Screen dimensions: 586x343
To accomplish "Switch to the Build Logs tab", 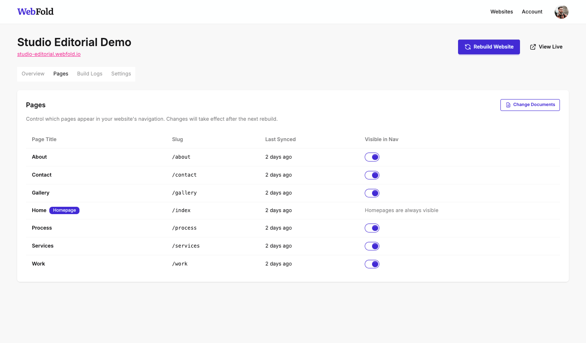I will [x=90, y=74].
